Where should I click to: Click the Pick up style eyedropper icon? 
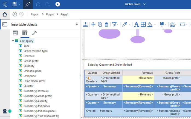(x=125, y=24)
